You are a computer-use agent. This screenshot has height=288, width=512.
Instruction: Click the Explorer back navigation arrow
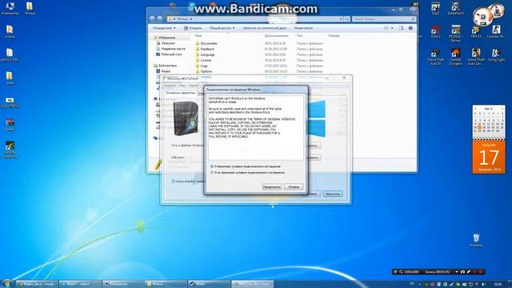click(x=153, y=18)
